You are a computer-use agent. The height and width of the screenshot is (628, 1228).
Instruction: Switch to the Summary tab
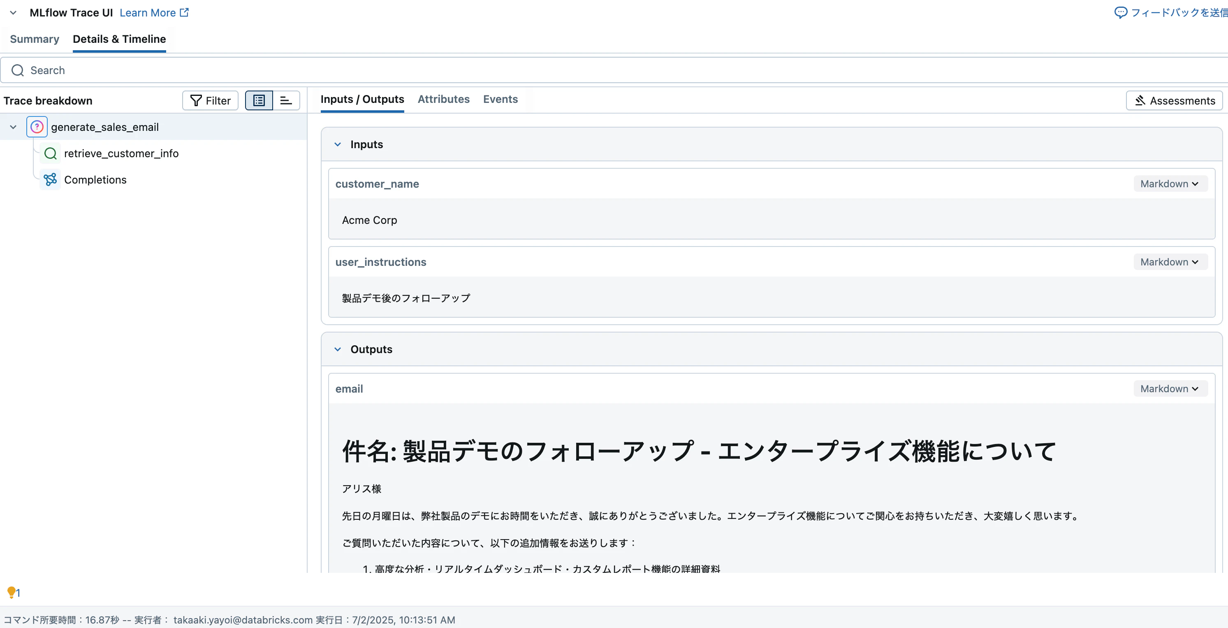coord(34,39)
